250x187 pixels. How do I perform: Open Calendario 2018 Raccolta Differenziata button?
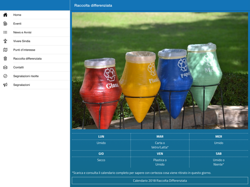pyautogui.click(x=160, y=181)
